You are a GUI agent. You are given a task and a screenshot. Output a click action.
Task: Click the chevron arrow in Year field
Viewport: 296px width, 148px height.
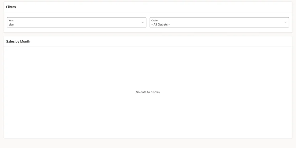point(143,23)
